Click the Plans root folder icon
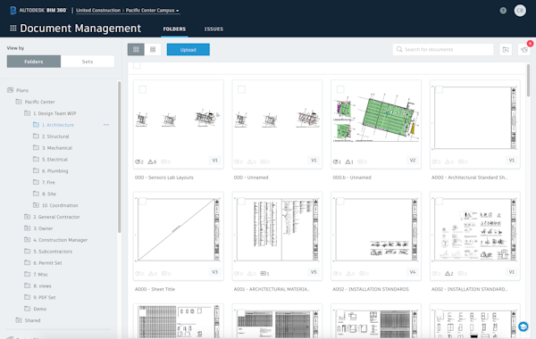Viewport: 536px width, 339px height. tap(10, 90)
